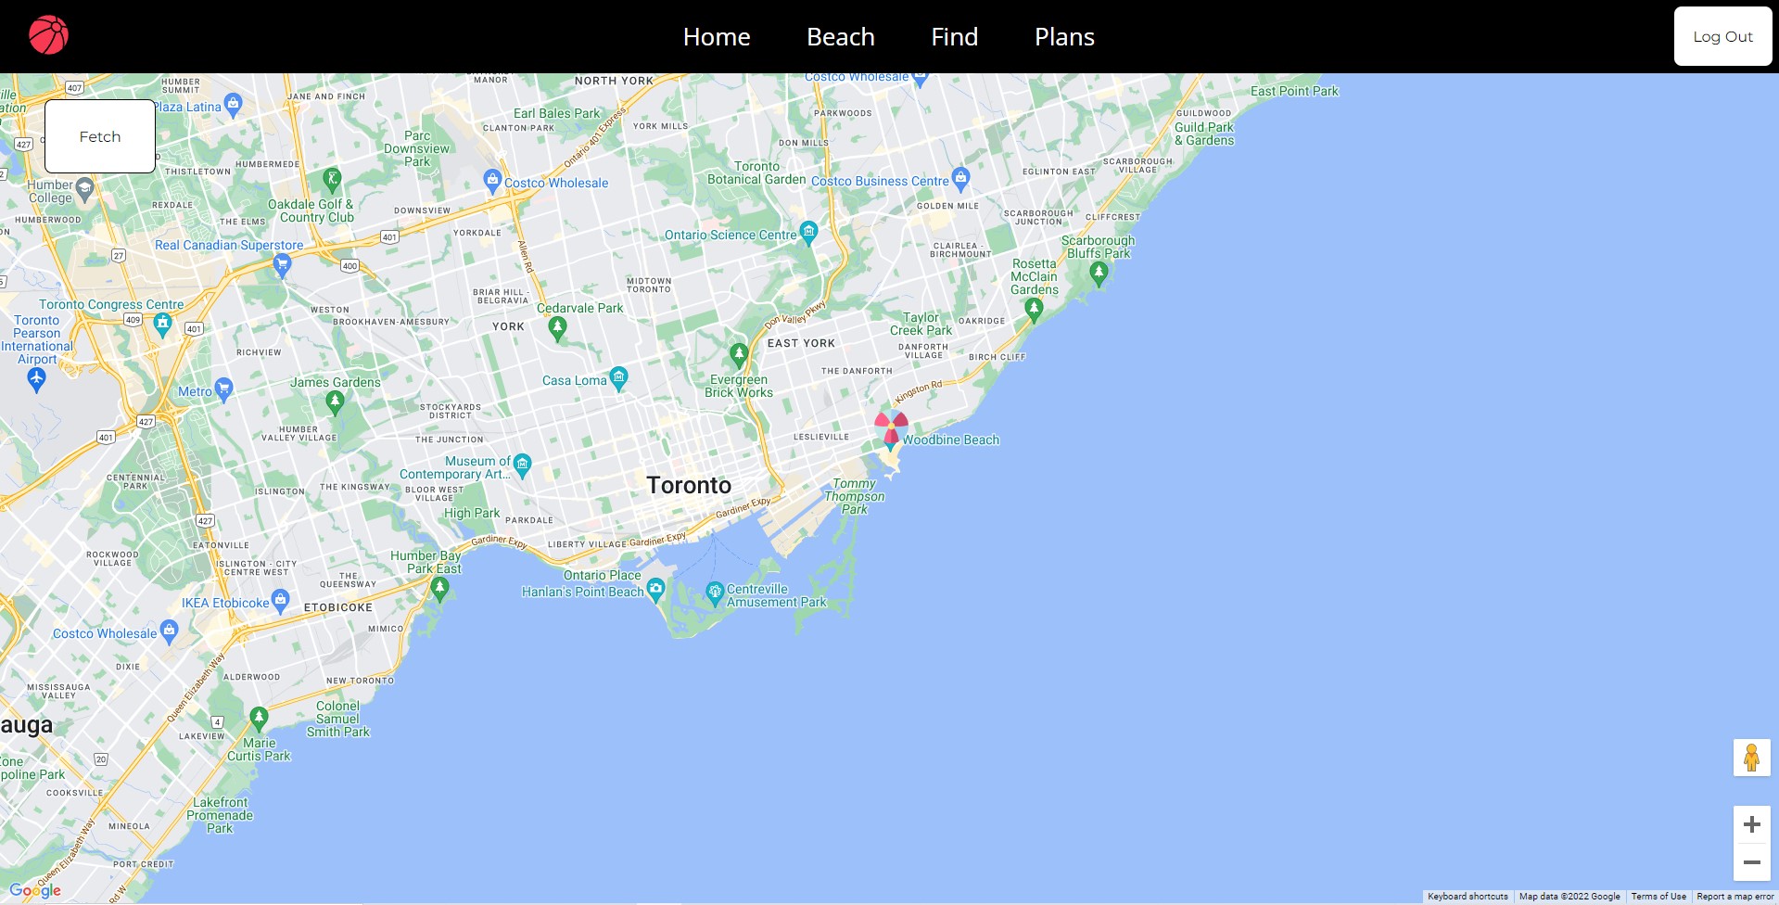Select the Plaza Latina shopping pin
The image size is (1779, 905).
[x=234, y=103]
